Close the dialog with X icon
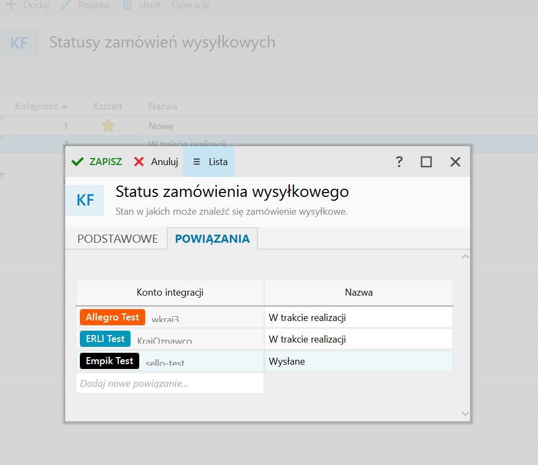Screen dimensions: 538x465 455,162
